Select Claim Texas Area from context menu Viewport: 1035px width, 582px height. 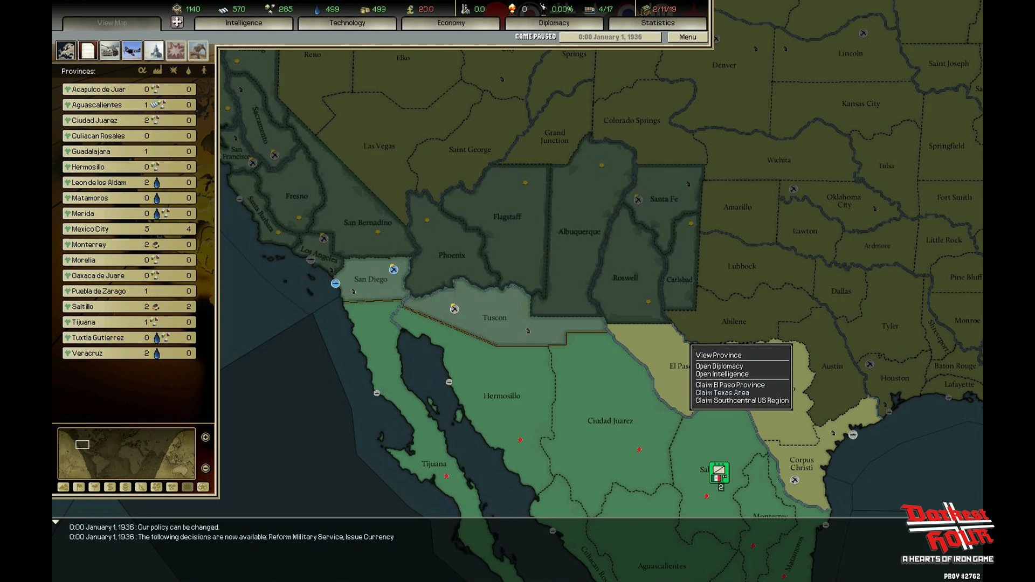[722, 393]
